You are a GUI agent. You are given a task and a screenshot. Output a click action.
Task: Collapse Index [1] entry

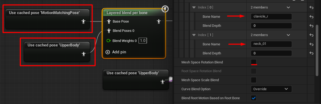point(194,35)
